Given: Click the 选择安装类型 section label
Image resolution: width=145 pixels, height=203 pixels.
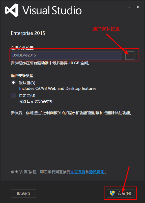Looking at the screenshot, I should coord(22,76).
